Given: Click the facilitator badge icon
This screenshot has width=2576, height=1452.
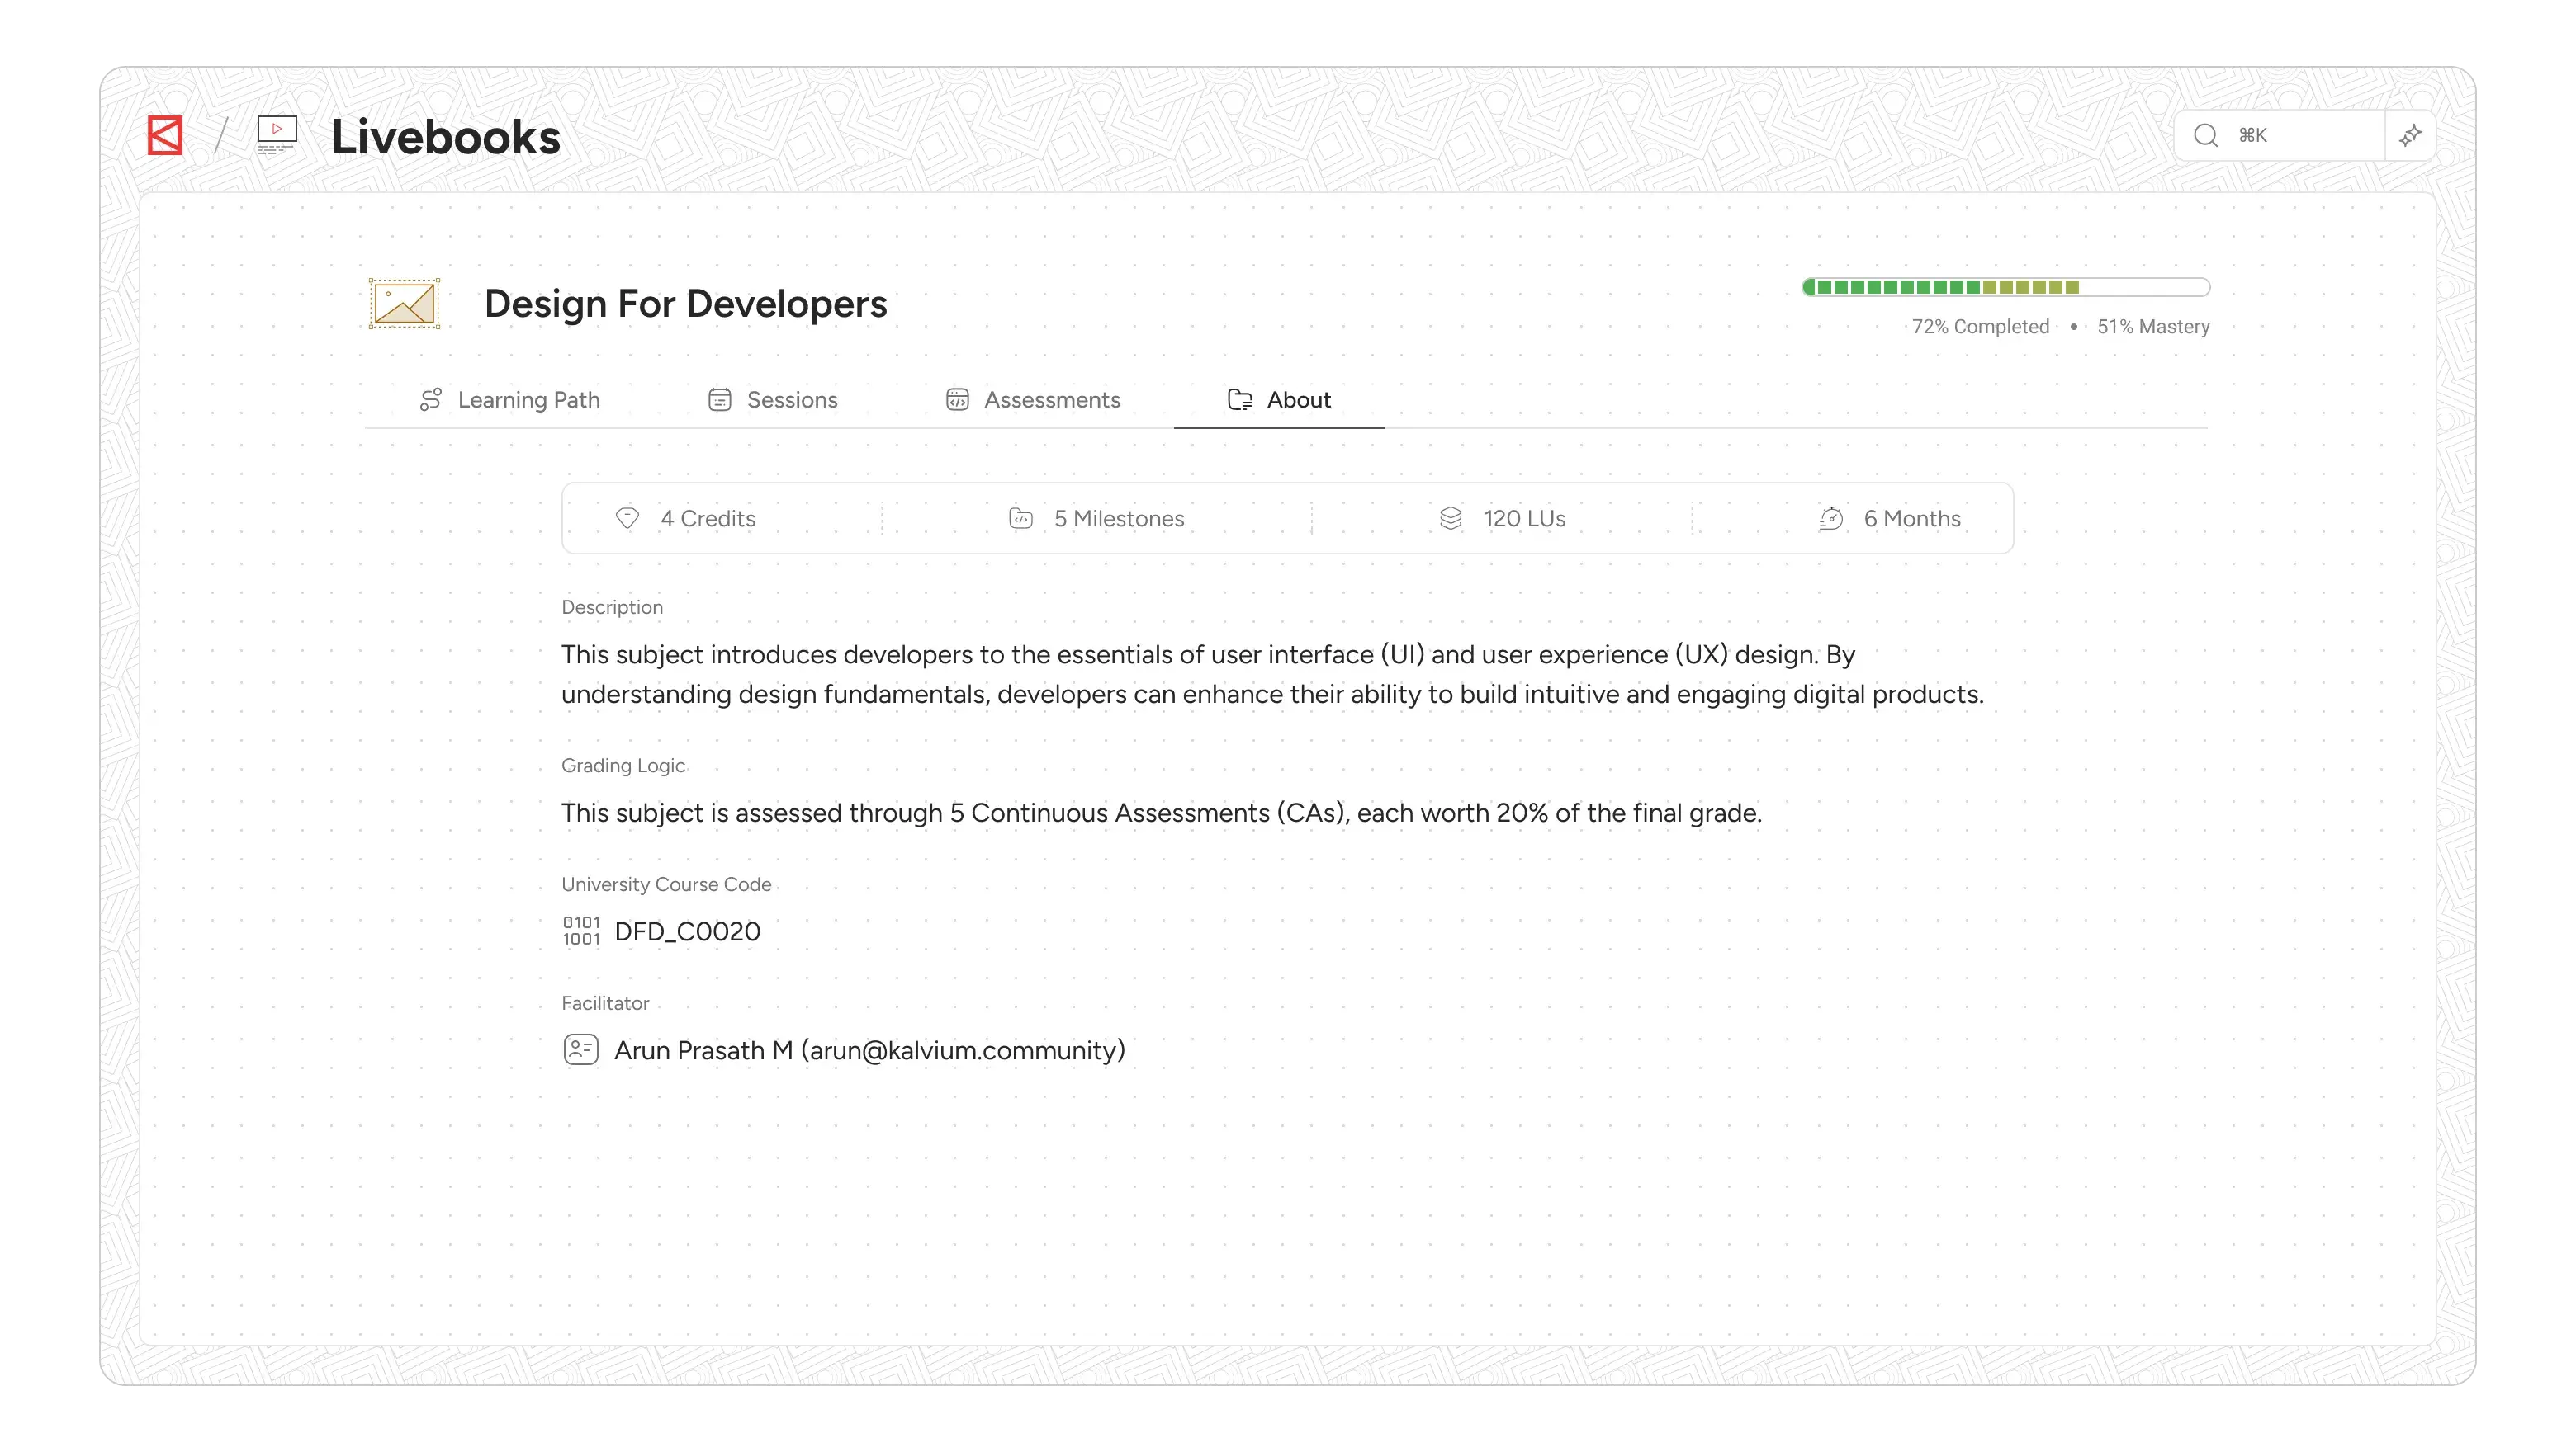Looking at the screenshot, I should pos(581,1049).
